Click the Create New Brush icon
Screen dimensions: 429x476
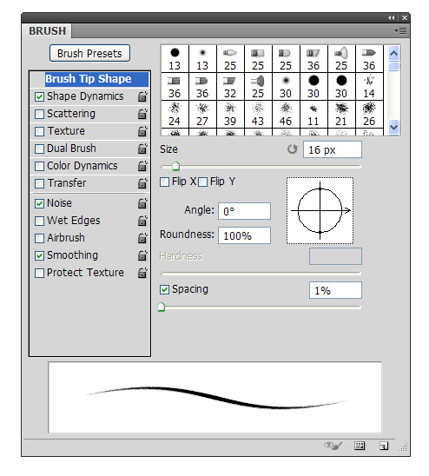click(x=384, y=446)
